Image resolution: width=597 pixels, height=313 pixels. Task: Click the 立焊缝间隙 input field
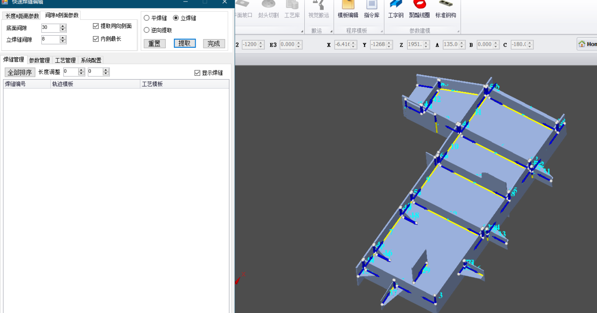[x=50, y=40]
